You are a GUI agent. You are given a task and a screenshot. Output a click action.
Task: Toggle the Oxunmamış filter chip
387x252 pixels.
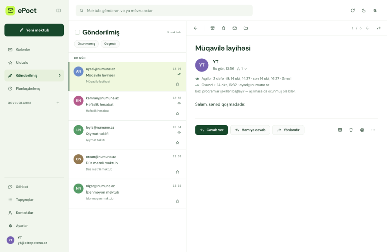(86, 44)
